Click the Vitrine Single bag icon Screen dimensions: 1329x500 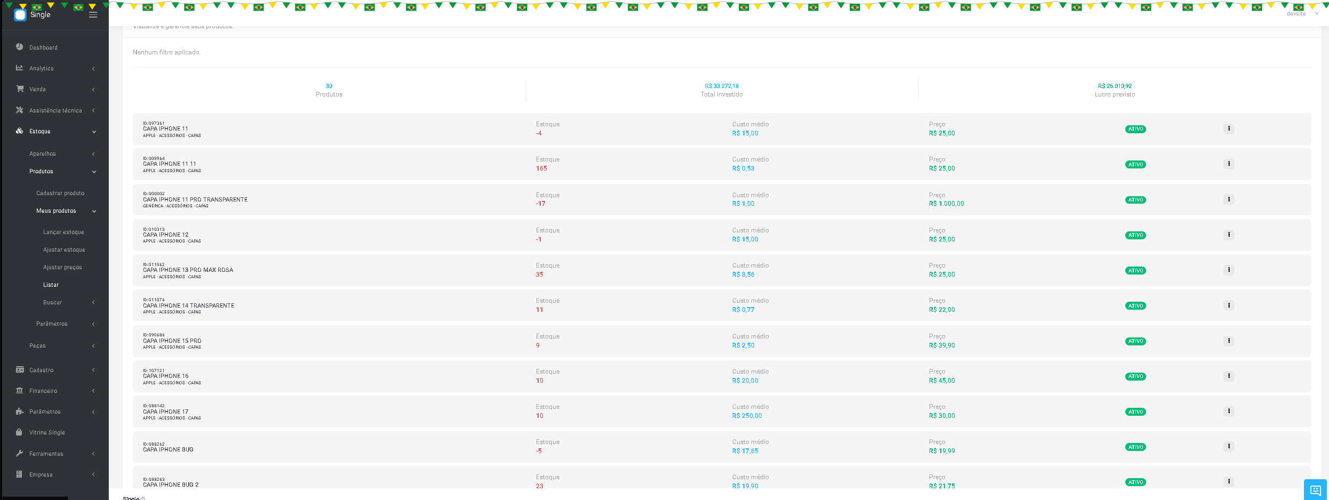click(x=19, y=432)
